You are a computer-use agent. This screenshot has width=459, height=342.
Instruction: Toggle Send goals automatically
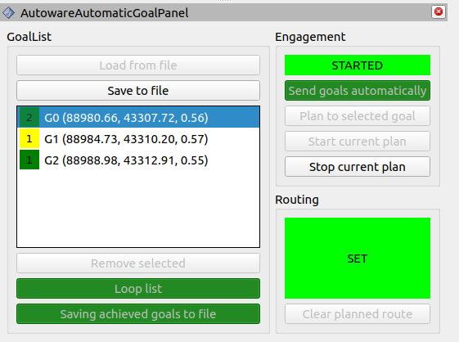pos(358,91)
